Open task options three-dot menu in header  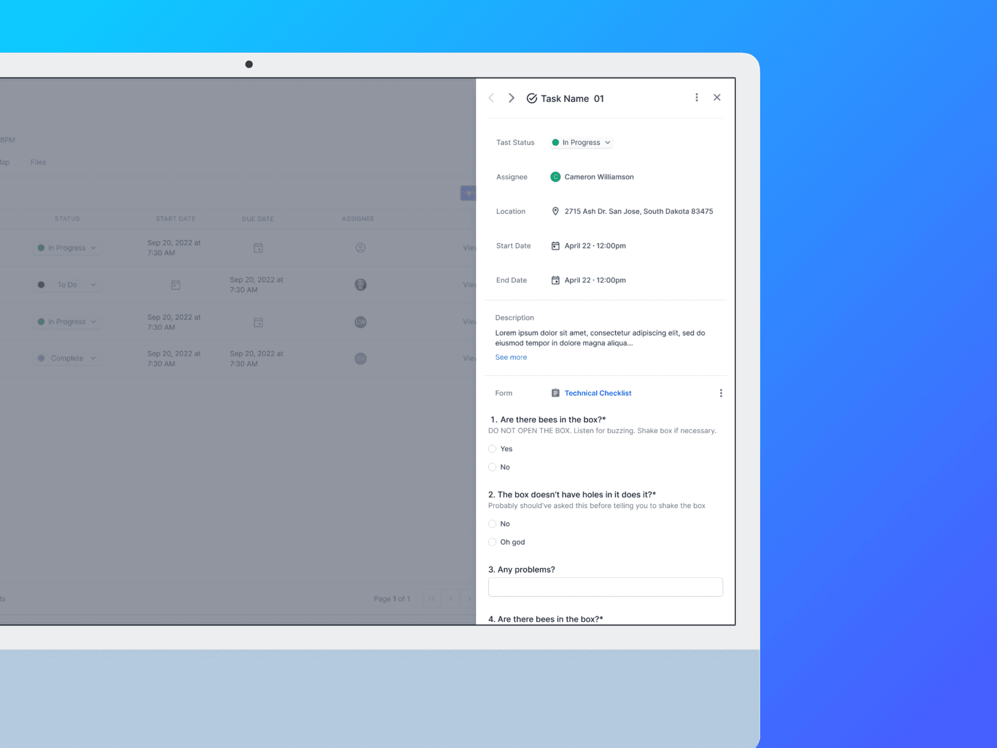[x=696, y=98]
